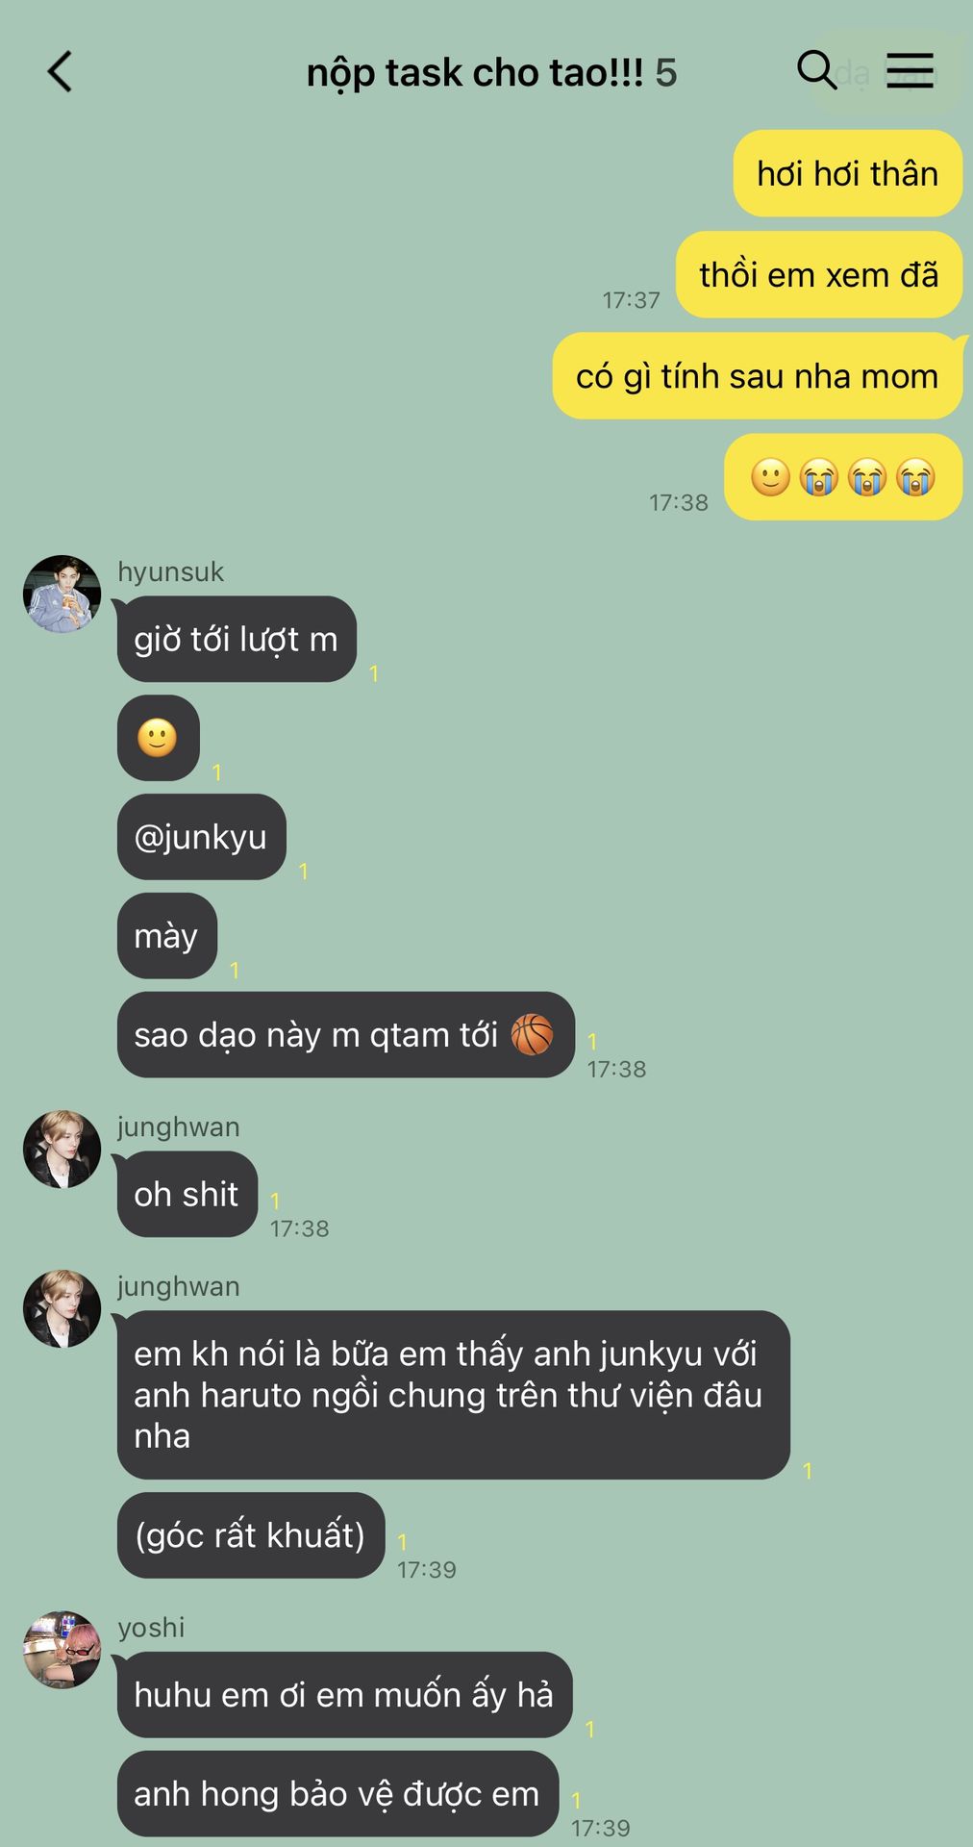This screenshot has height=1847, width=973.
Task: Tap the 'oh shit' message bubble
Action: 187,1194
